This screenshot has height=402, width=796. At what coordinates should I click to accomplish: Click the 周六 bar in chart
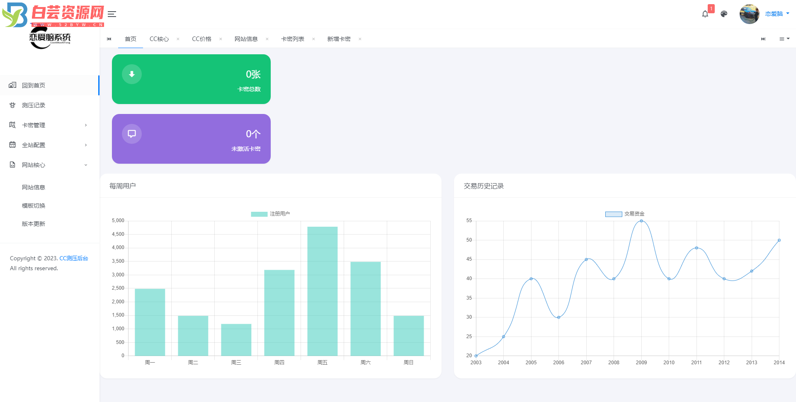coord(366,309)
